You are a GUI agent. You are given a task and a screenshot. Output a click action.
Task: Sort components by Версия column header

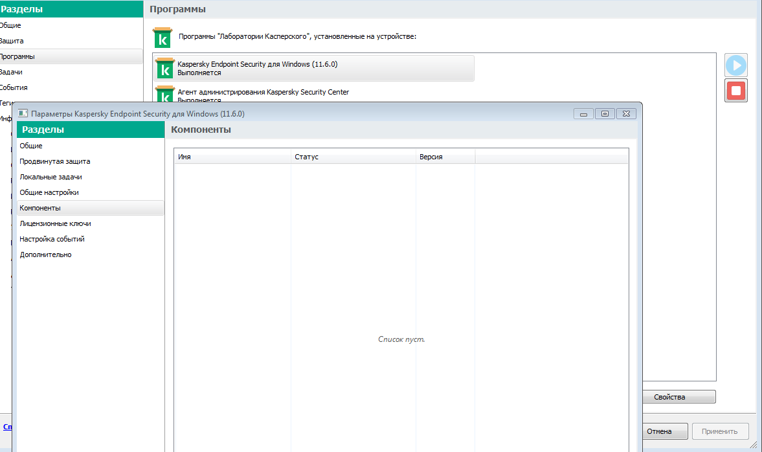445,157
